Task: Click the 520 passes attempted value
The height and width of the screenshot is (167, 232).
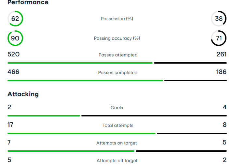Action: 14,54
